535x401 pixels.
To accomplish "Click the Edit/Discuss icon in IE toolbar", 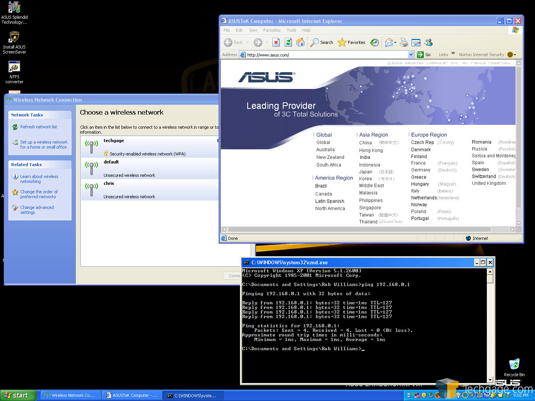I will pos(416,42).
